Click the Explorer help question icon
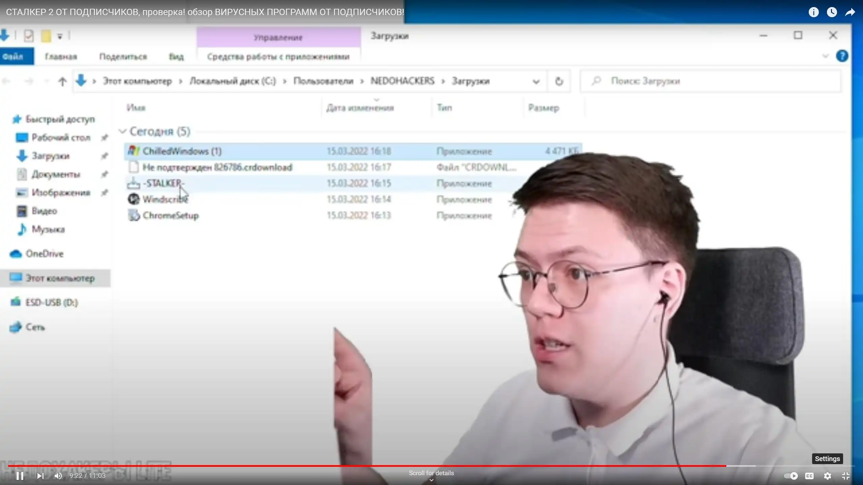Screen dimensions: 863x485 point(842,56)
